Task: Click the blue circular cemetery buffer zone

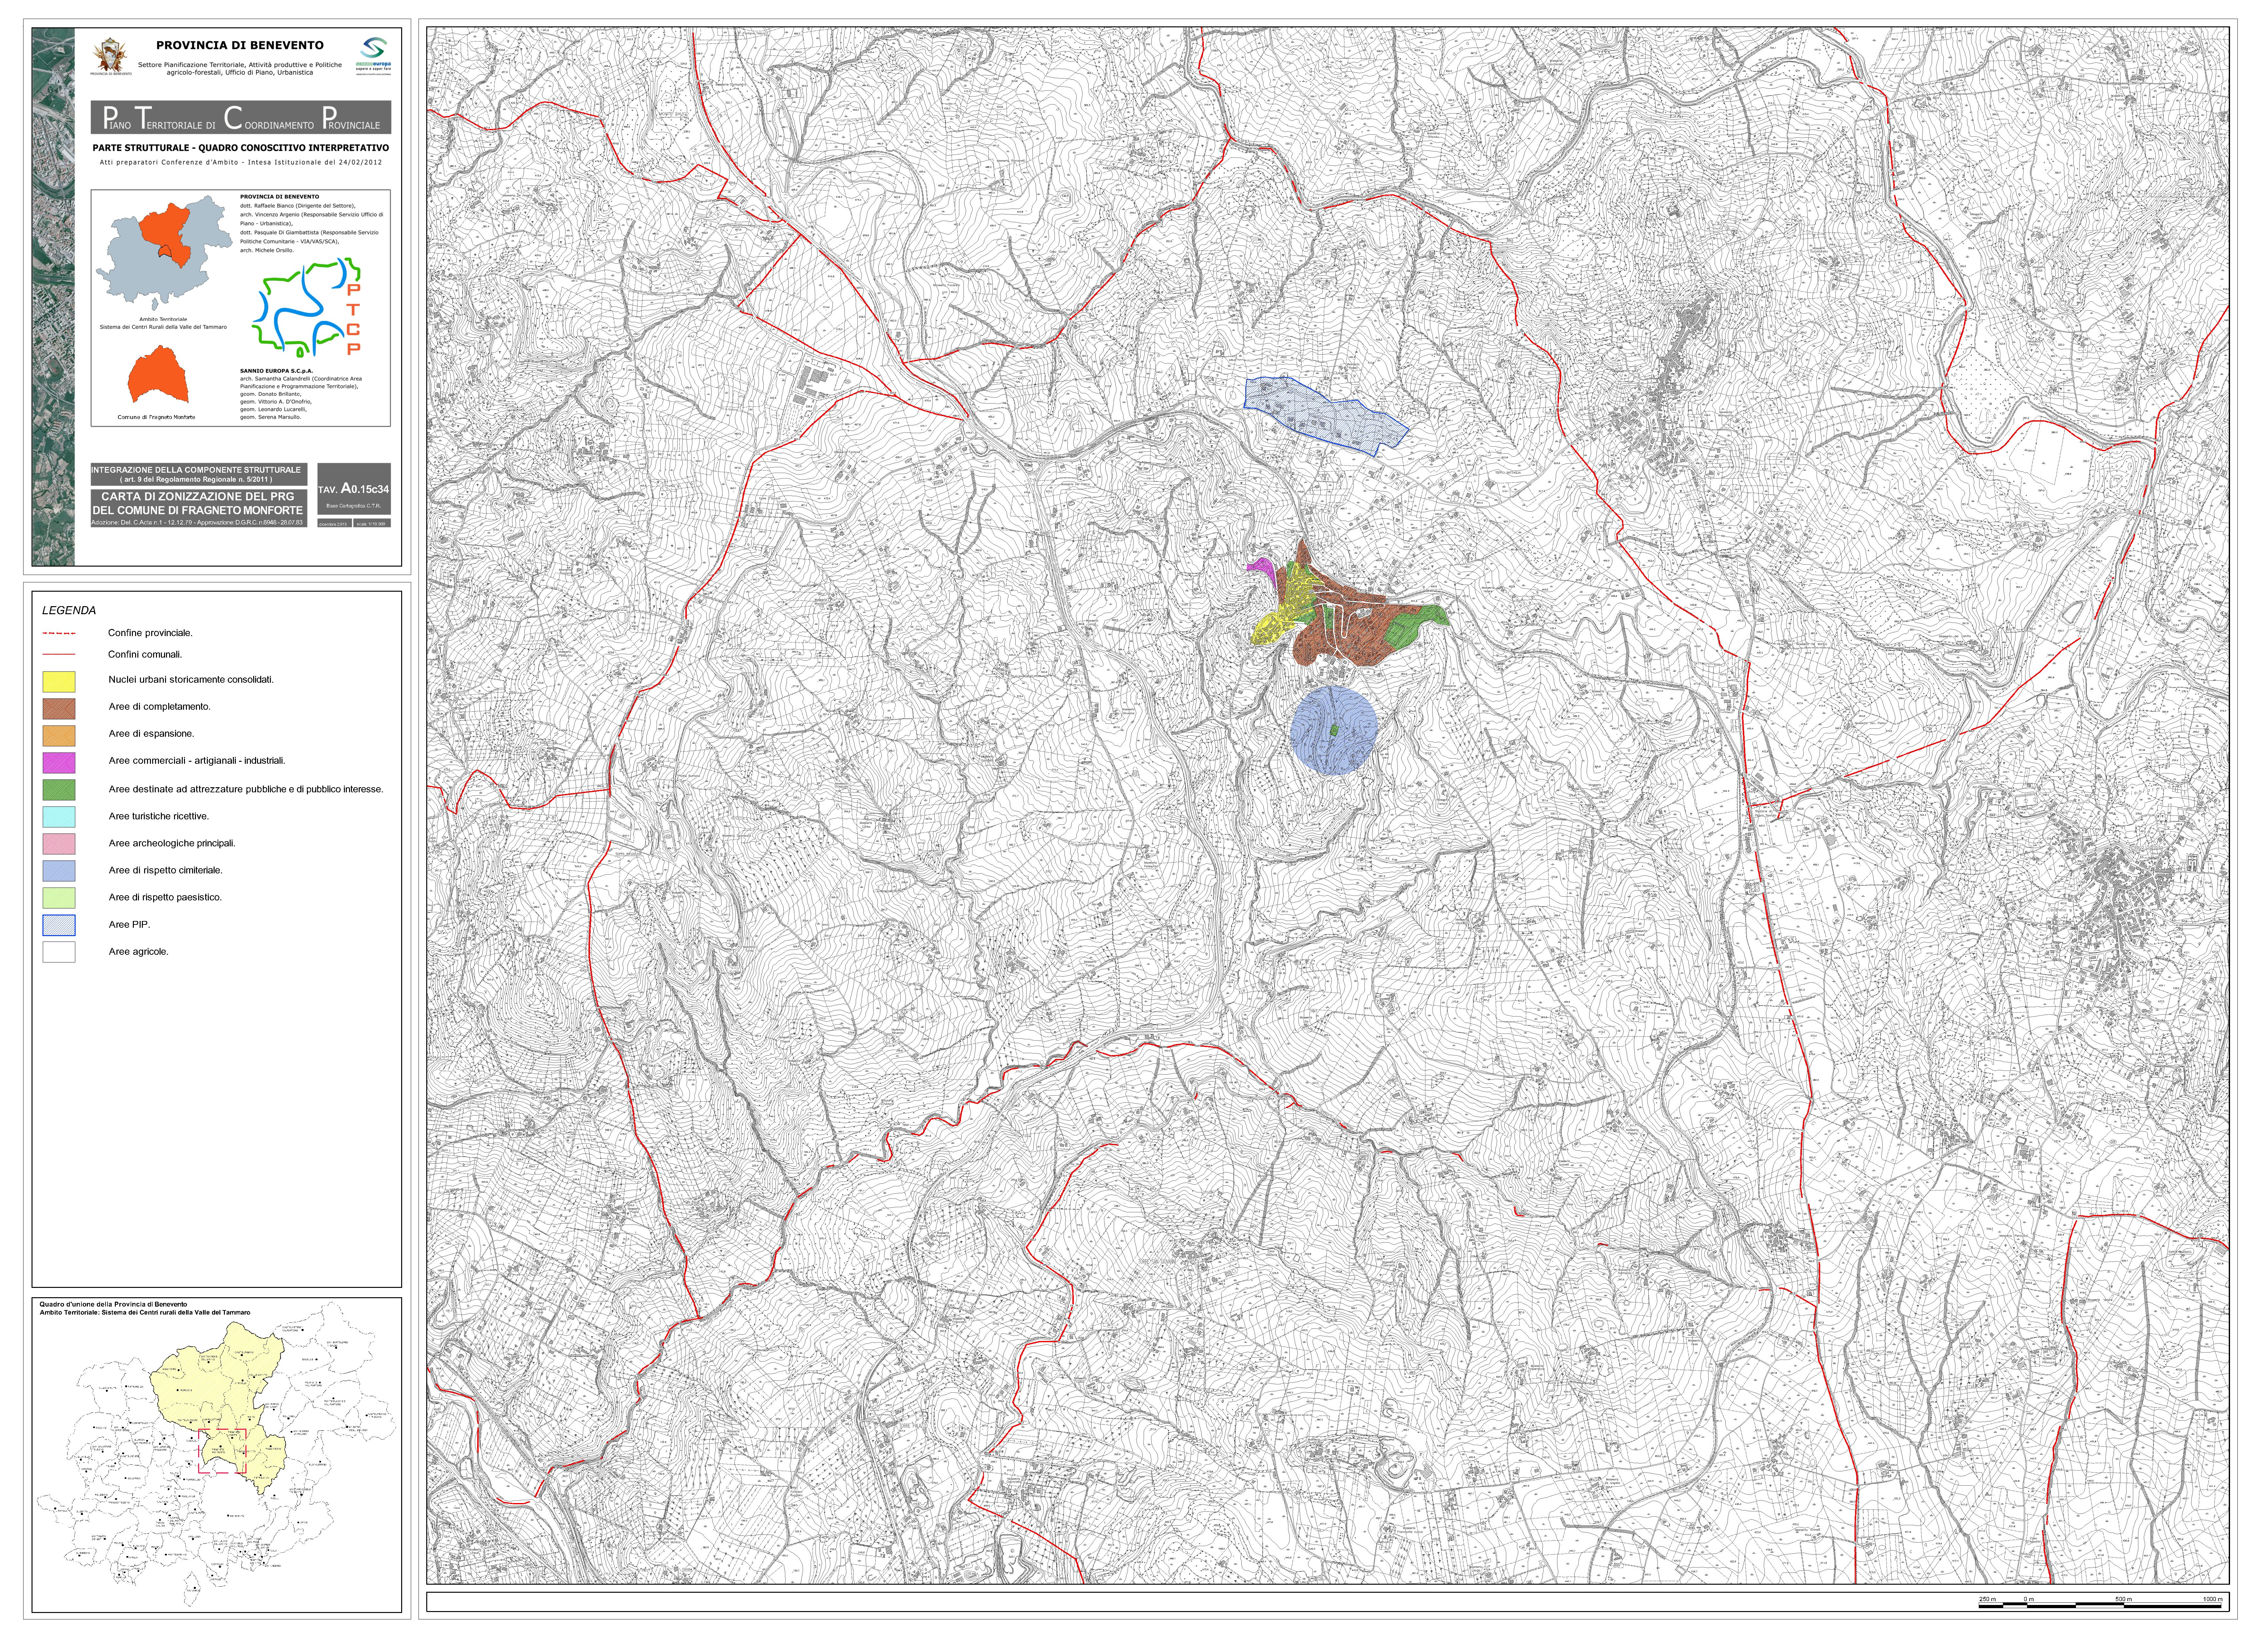Action: pos(1334,731)
